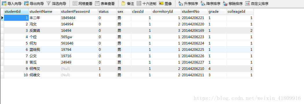Open the Hex (十六进制) viewer

point(146,3)
